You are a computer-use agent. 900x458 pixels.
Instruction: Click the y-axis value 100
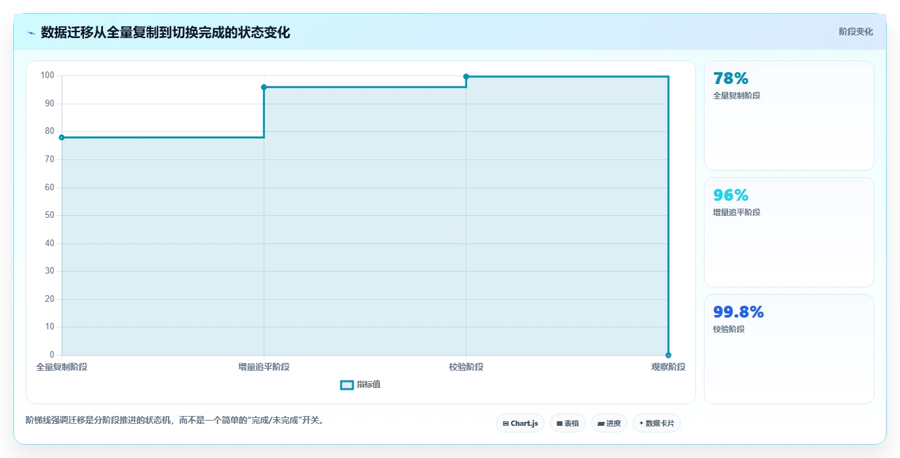click(x=47, y=75)
